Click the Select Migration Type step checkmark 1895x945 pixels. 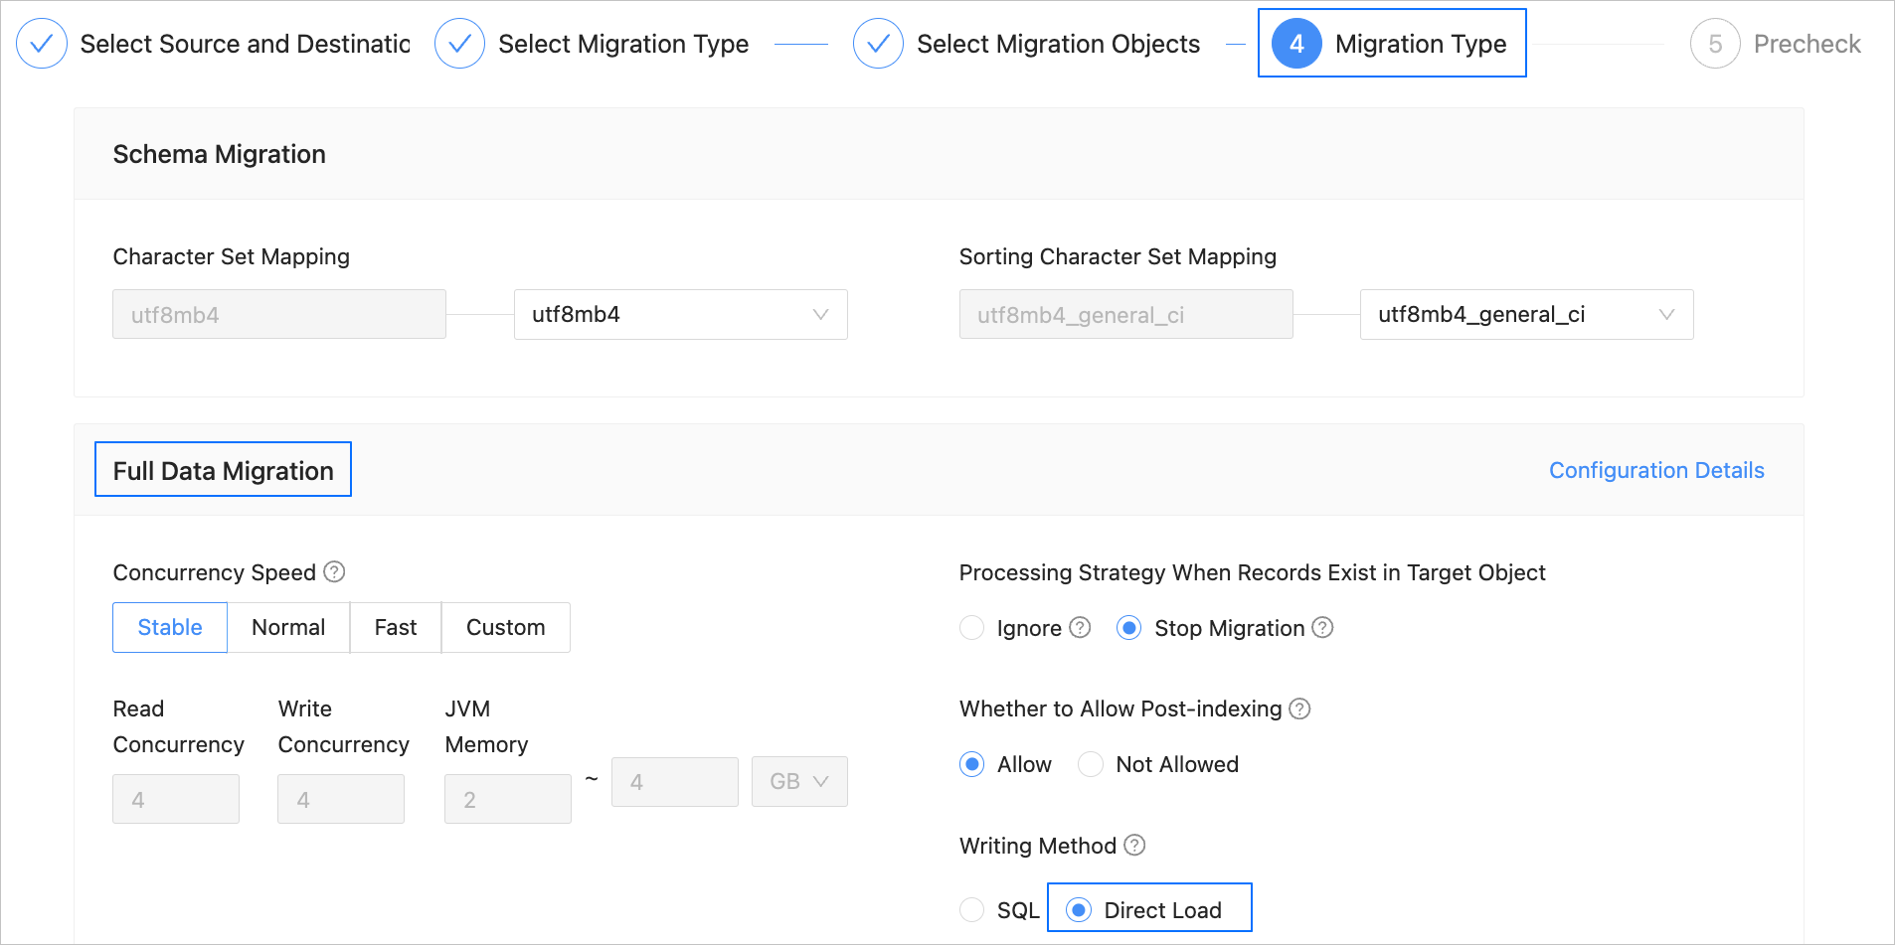coord(459,44)
